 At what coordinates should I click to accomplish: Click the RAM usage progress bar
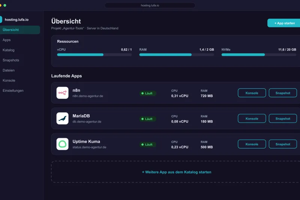[x=177, y=55]
